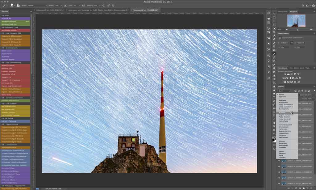
Task: Open the Ebenen panel menu
Action: coord(314,87)
